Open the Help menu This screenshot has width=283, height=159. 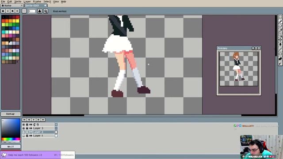pyautogui.click(x=63, y=2)
